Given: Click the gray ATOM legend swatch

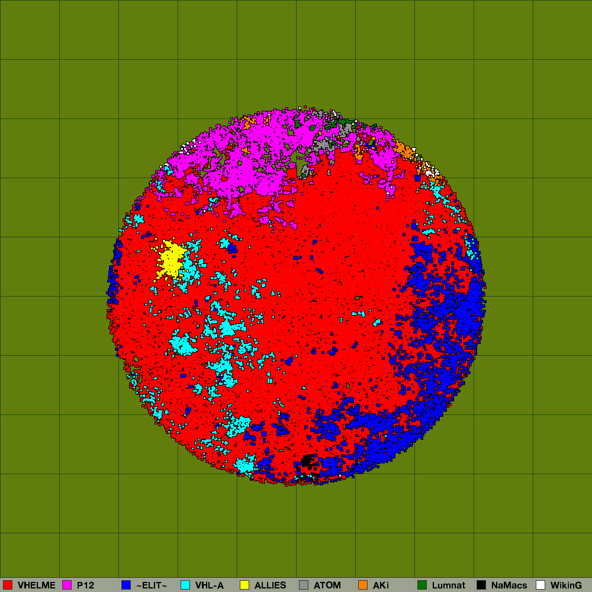Looking at the screenshot, I should 304,585.
